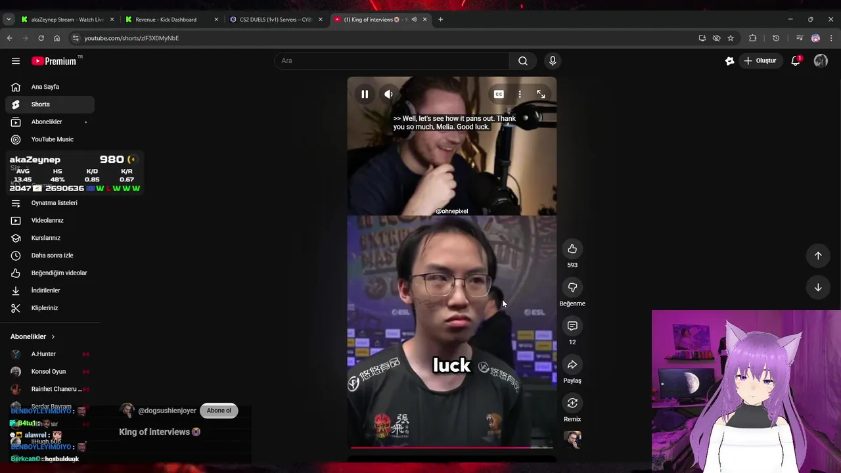
Task: Switch to akaZeynep Stream tab
Action: (x=68, y=20)
